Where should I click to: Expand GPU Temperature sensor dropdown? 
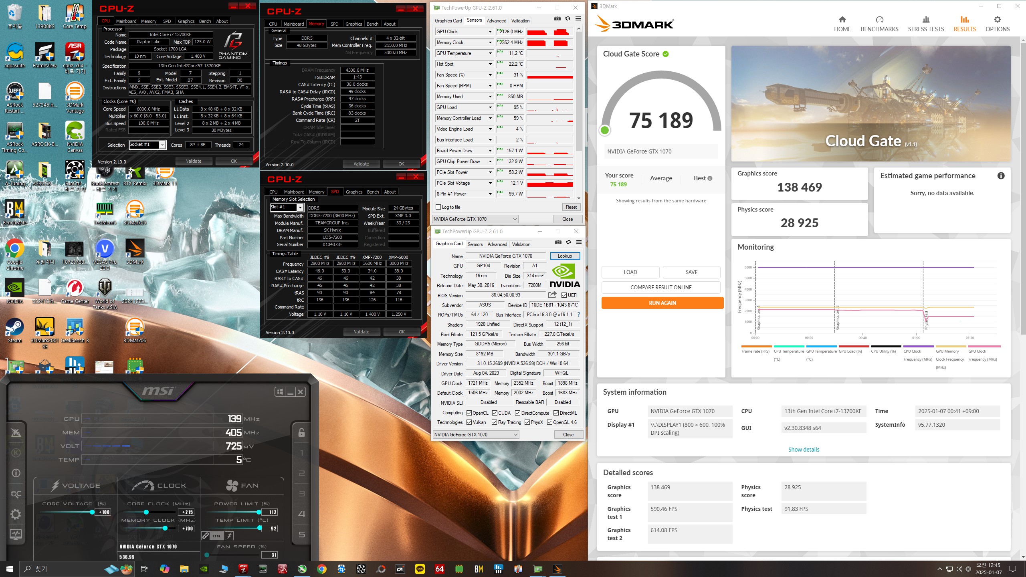click(490, 53)
